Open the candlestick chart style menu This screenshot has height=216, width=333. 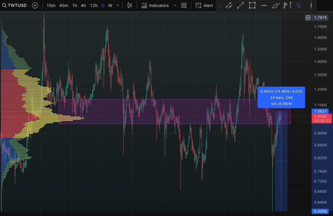[x=130, y=5]
